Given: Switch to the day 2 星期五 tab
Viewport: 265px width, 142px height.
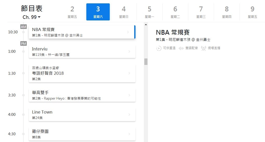Looking at the screenshot, I should (72, 12).
